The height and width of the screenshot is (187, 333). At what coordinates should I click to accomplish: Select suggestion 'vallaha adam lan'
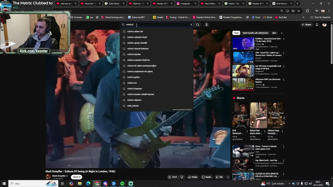[157, 31]
